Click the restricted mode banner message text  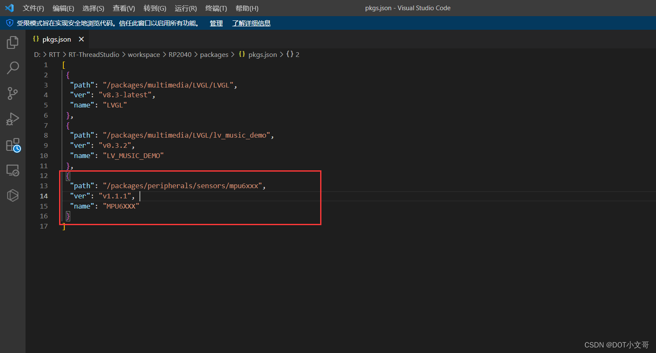point(108,23)
